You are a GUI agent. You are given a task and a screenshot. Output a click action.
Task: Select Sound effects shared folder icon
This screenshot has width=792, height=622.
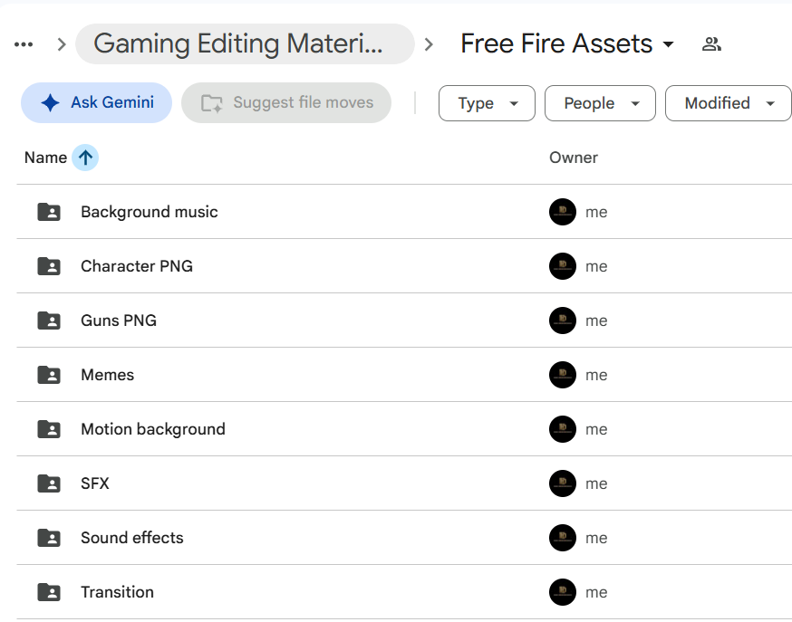49,538
